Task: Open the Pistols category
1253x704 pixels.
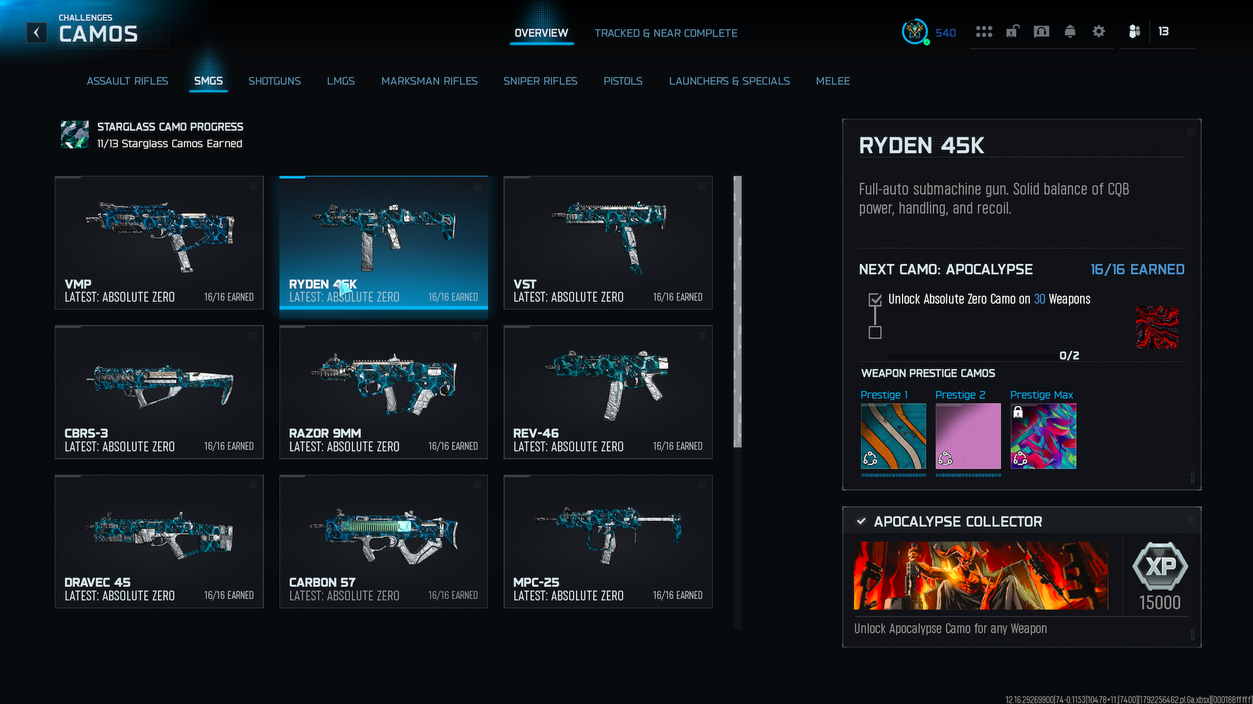Action: tap(623, 81)
